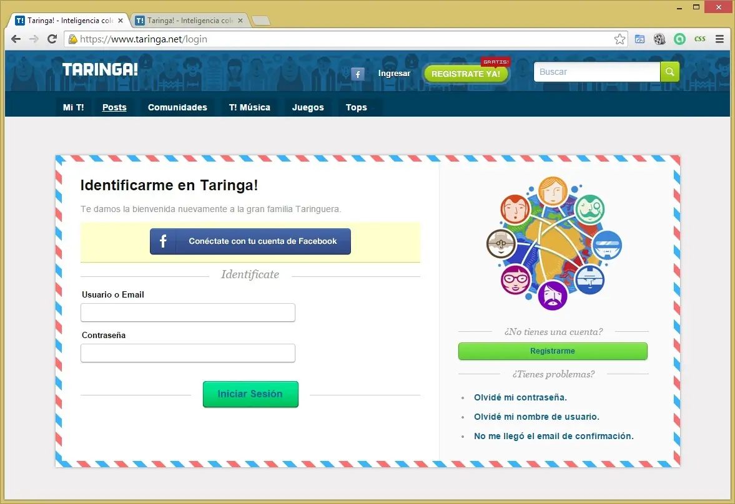This screenshot has height=504, width=735.
Task: Click the green Registrarme button
Action: pyautogui.click(x=553, y=351)
